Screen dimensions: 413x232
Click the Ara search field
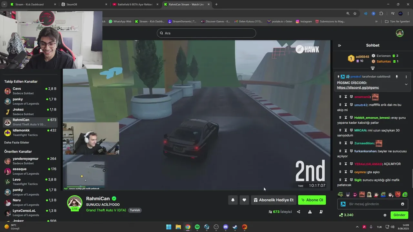pyautogui.click(x=206, y=33)
